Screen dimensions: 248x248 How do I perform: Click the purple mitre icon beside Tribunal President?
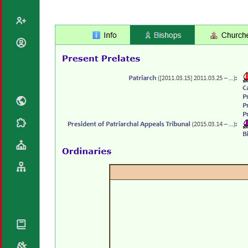[x=246, y=124]
